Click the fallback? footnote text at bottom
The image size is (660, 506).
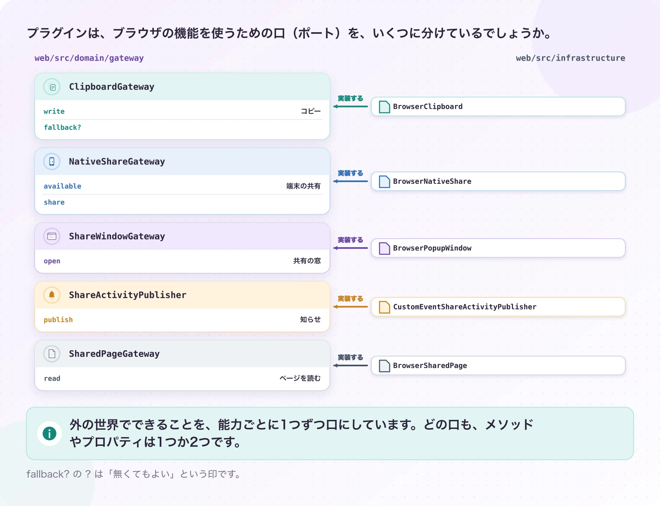134,474
